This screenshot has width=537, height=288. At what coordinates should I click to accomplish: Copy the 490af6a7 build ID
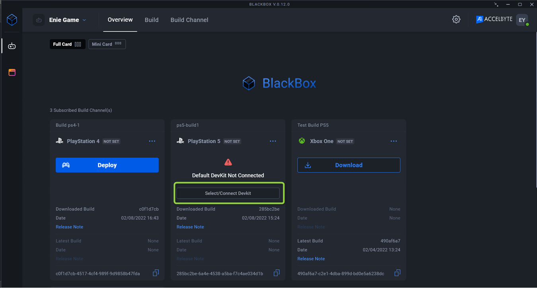pyautogui.click(x=397, y=273)
